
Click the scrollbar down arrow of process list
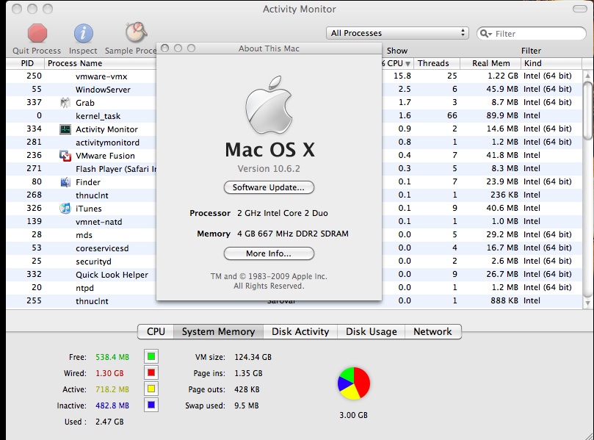tap(587, 303)
